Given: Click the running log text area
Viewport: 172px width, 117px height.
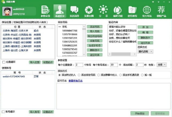Looking at the screenshot, I should [114, 96].
